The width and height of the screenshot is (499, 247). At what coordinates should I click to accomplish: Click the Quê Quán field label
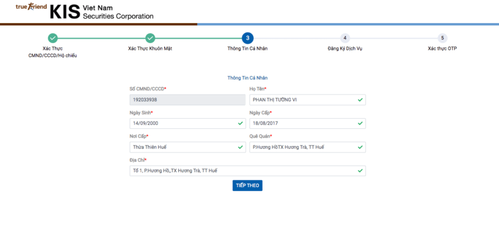tap(261, 136)
